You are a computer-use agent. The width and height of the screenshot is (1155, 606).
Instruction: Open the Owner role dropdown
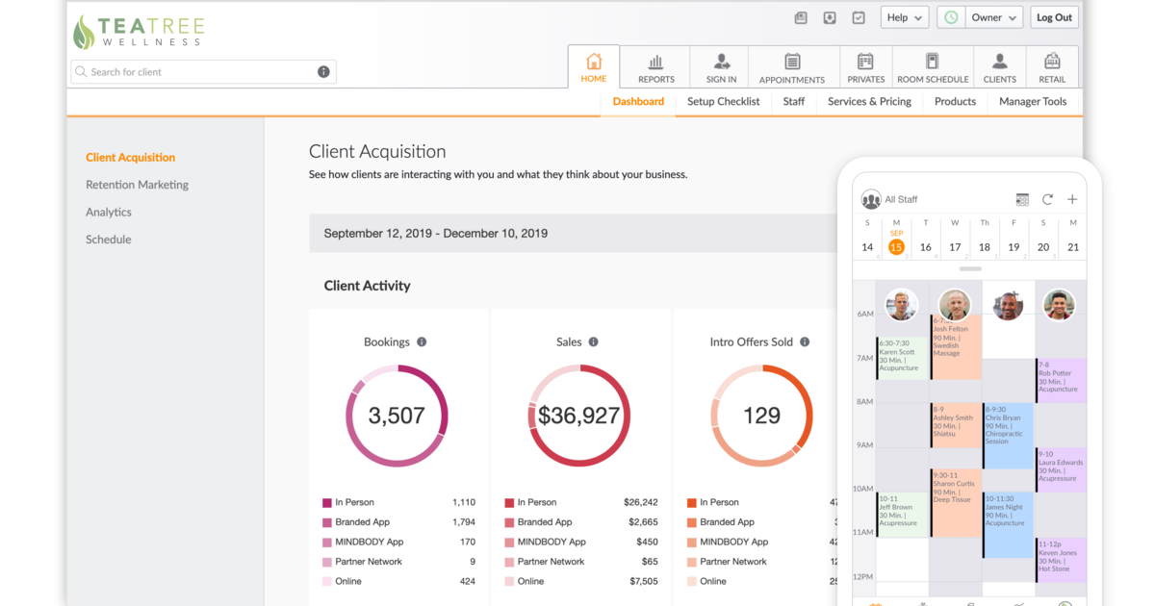tap(992, 16)
